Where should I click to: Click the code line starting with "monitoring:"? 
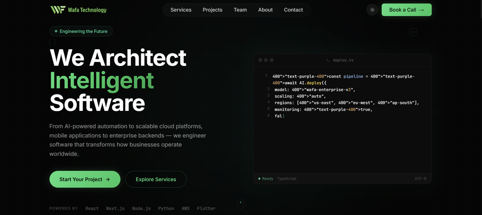tap(324, 109)
